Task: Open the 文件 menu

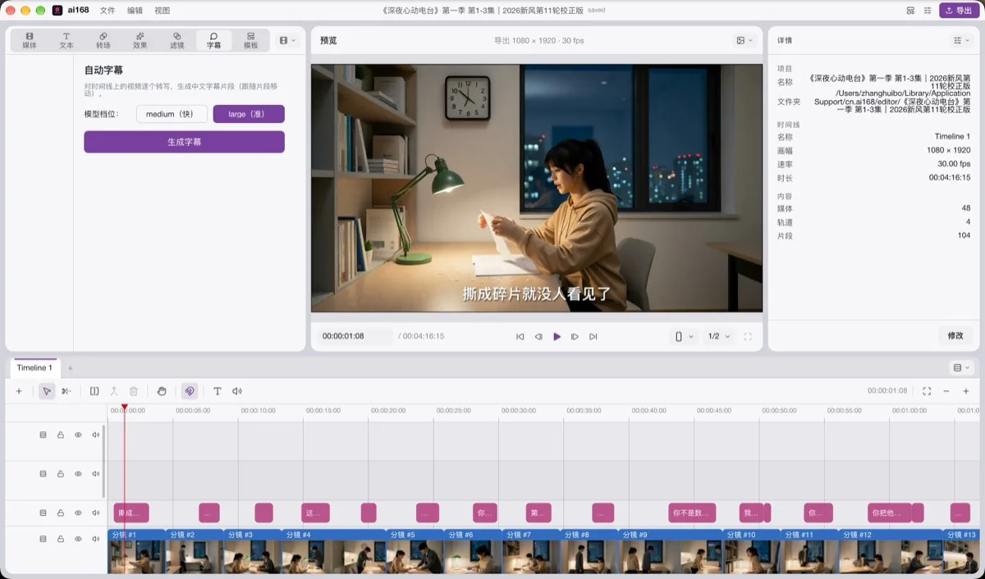Action: 108,11
